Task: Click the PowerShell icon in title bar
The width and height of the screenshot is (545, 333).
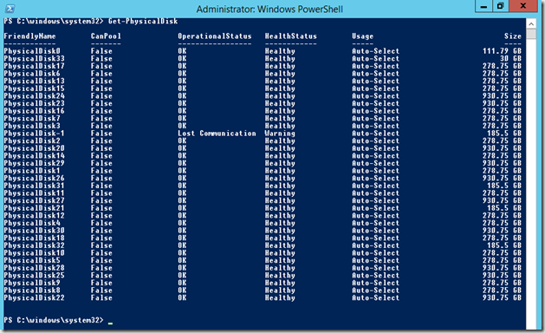Action: click(10, 9)
